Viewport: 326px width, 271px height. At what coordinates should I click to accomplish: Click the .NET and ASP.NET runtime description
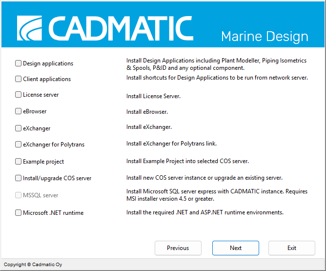(204, 212)
